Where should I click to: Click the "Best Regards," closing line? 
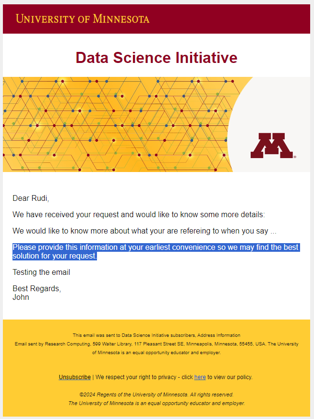point(36,289)
